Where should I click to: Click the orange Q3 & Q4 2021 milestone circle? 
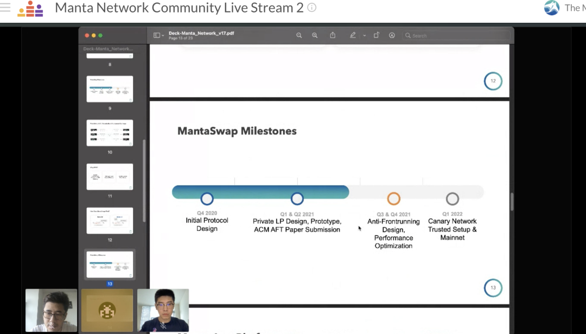[x=393, y=199]
